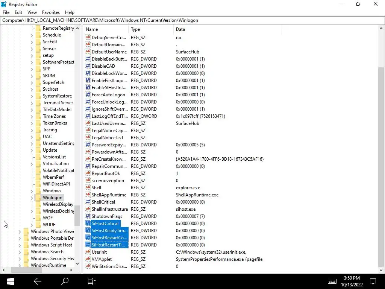Expand the Tracing tree node
385x289 pixels.
[32, 130]
